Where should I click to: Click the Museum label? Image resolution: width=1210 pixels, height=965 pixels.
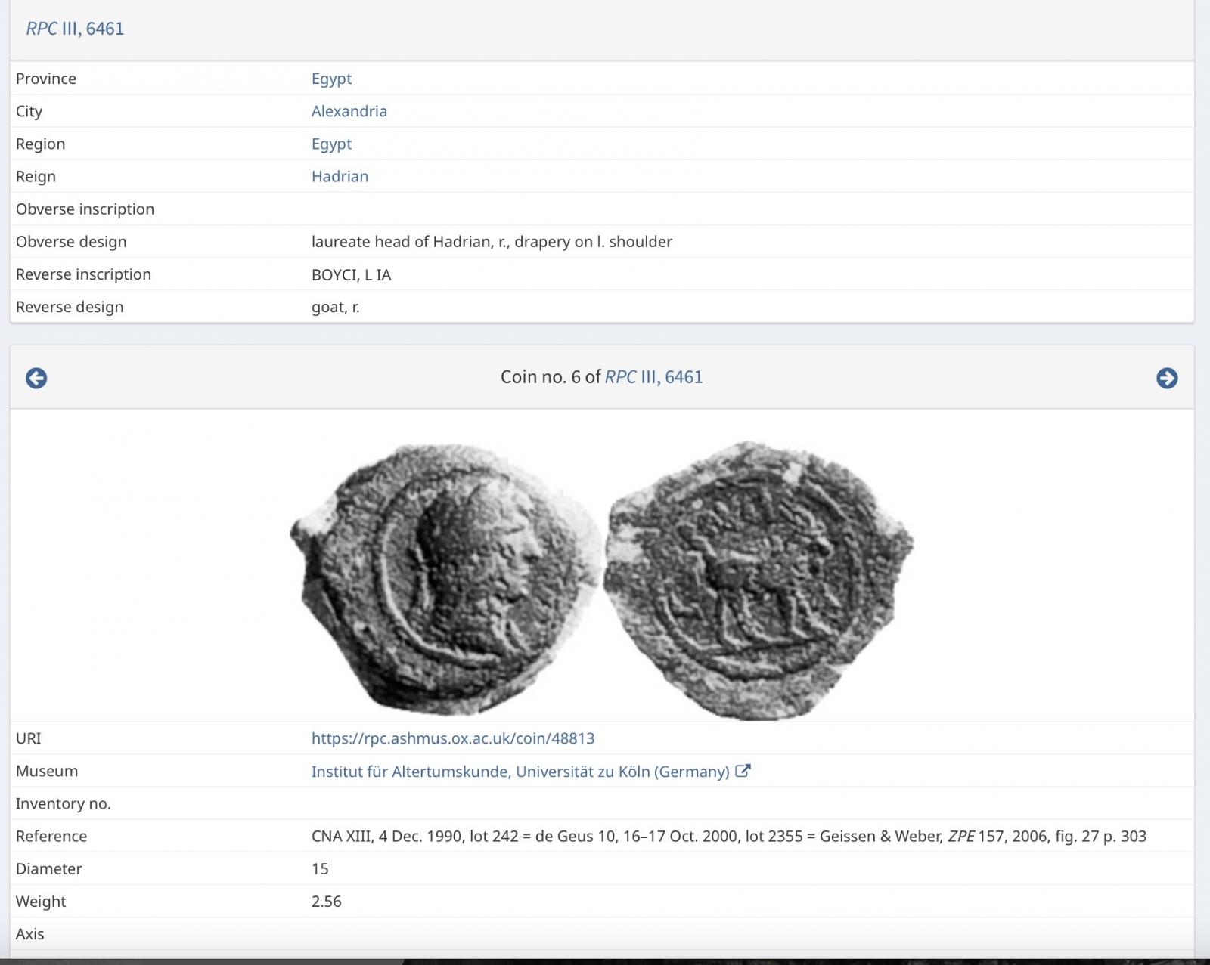47,772
